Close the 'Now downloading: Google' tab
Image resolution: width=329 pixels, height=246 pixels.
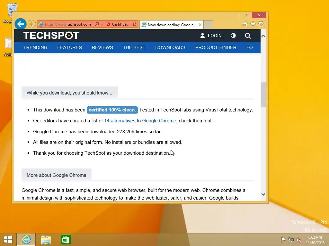[200, 25]
